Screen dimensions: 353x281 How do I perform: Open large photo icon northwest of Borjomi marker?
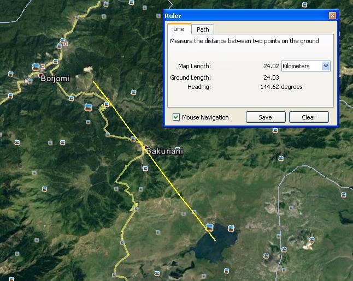click(x=36, y=67)
